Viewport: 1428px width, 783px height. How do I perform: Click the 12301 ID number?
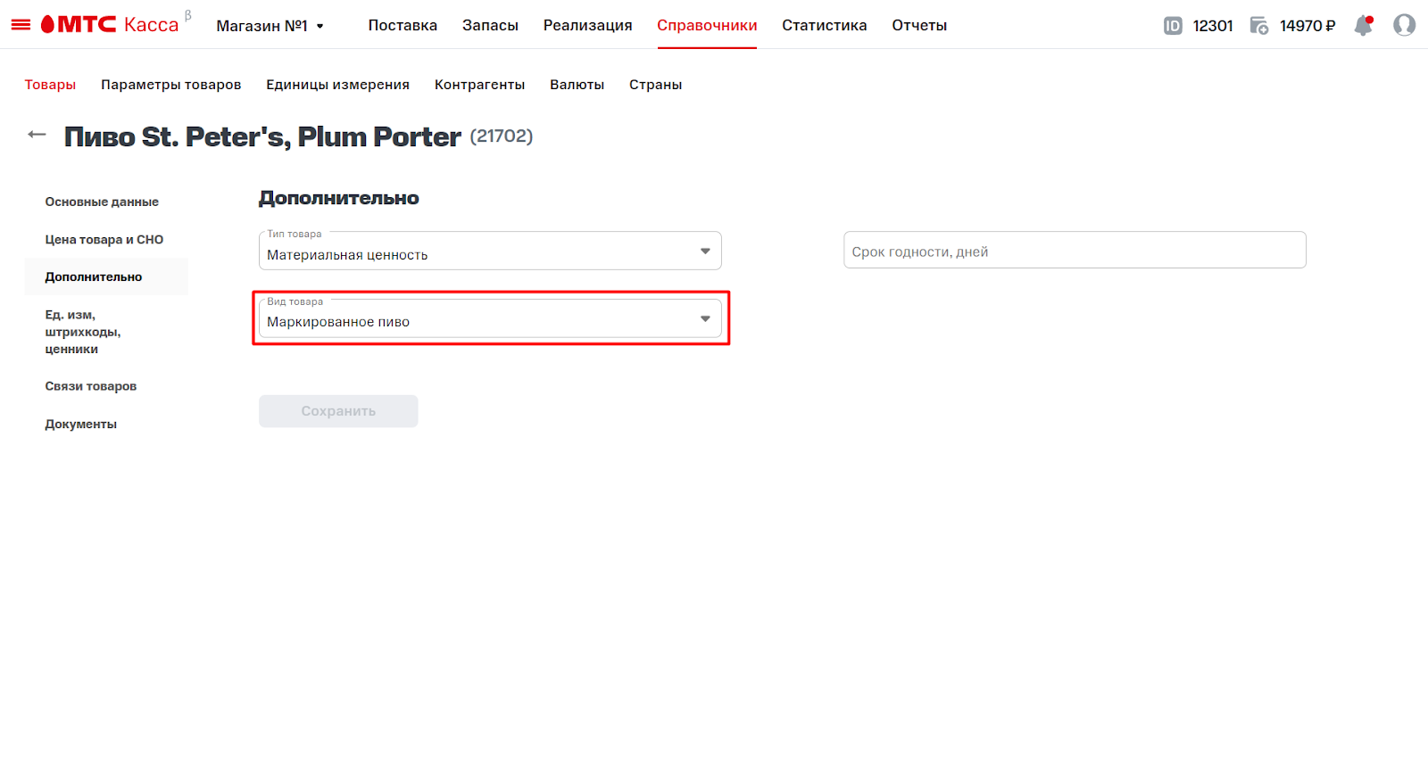[x=1212, y=26]
